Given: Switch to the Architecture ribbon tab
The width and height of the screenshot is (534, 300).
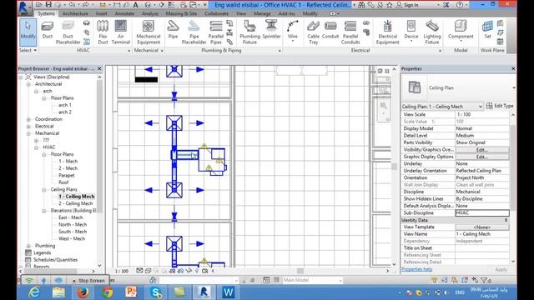Looking at the screenshot, I should tap(75, 13).
